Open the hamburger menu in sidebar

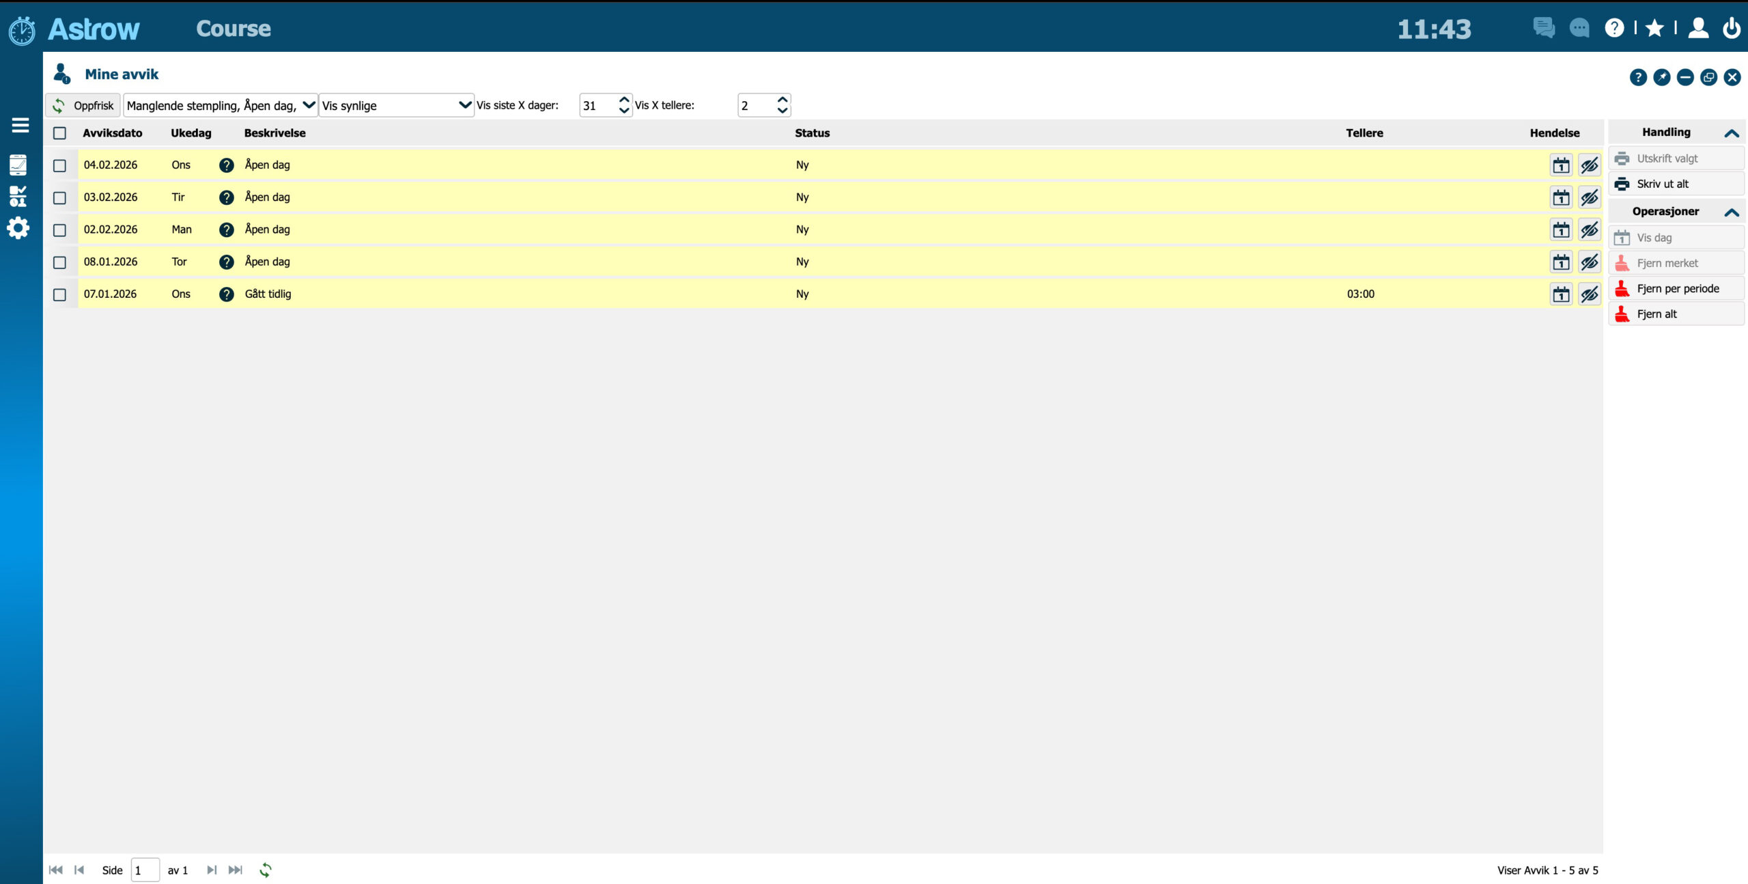click(20, 125)
